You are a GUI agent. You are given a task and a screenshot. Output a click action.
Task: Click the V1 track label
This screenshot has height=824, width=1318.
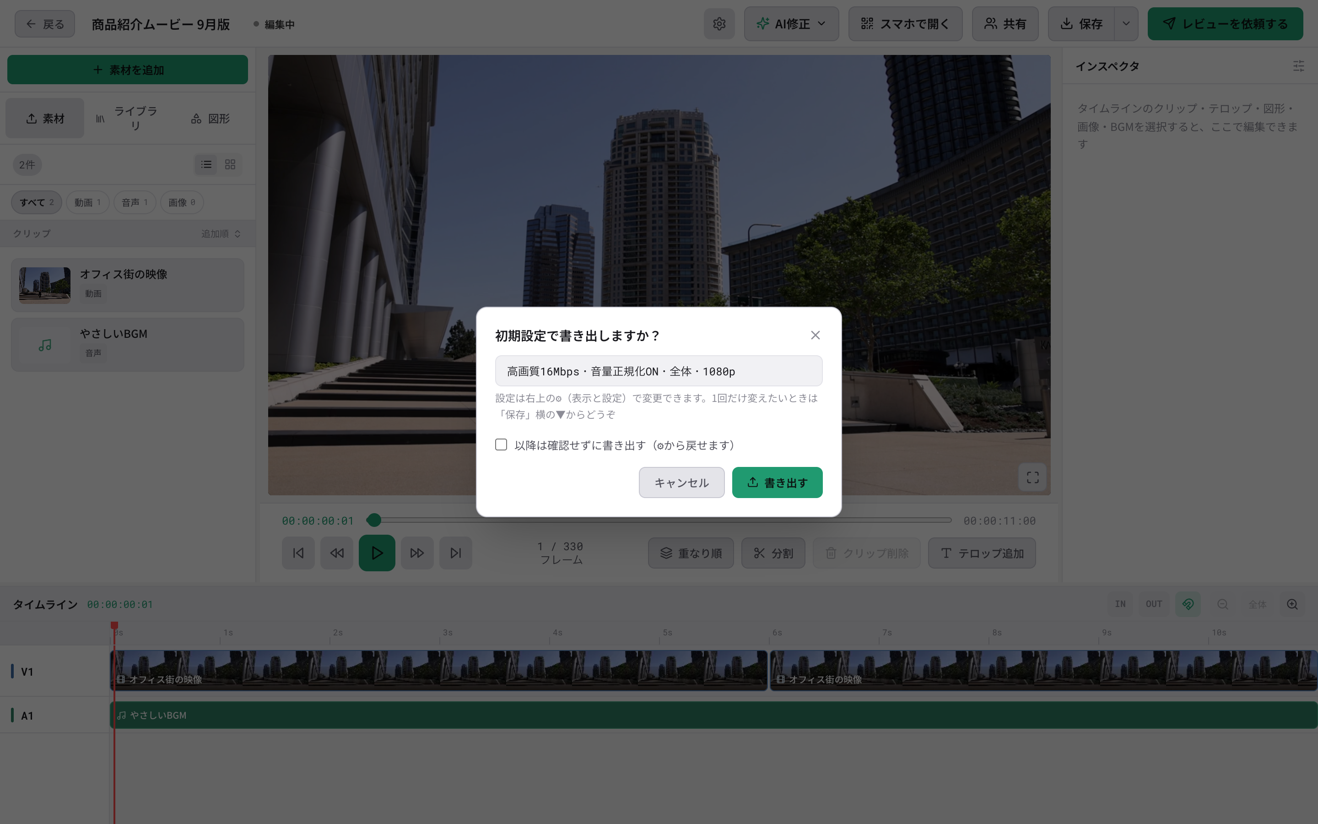(x=27, y=672)
